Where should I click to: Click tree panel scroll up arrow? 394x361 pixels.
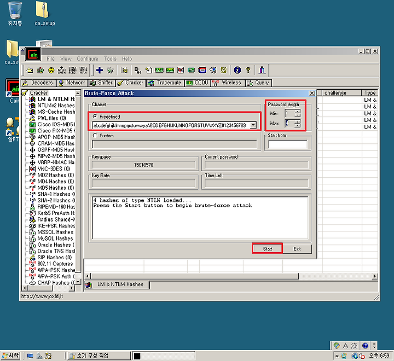pyautogui.click(x=78, y=93)
